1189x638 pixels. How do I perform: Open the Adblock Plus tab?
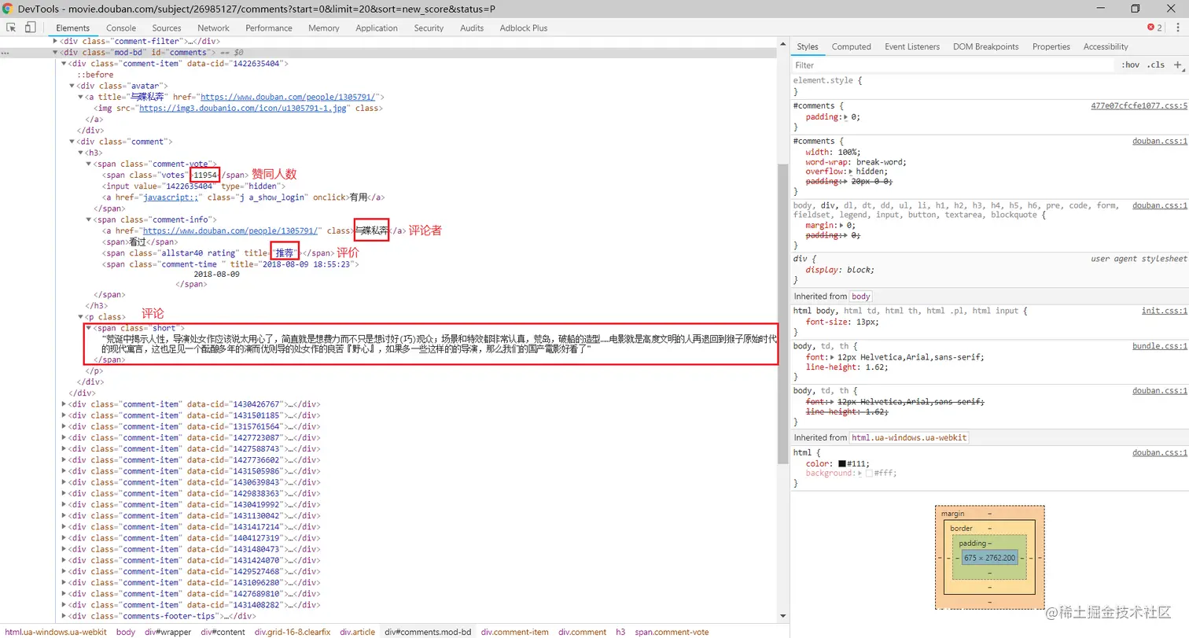pyautogui.click(x=524, y=28)
